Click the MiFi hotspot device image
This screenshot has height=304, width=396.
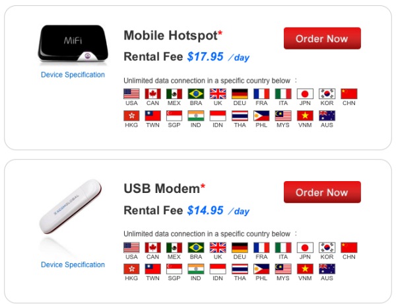tap(73, 44)
